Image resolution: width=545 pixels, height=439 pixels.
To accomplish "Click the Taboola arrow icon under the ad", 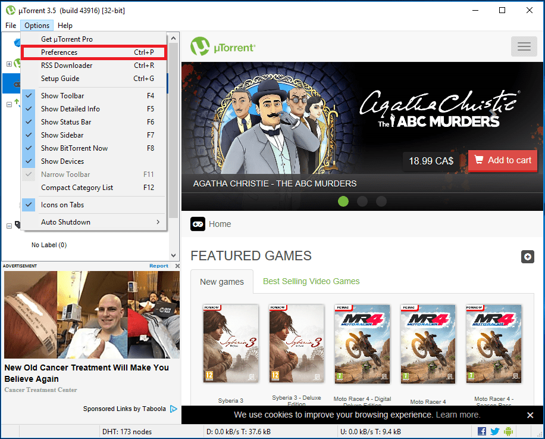I will pyautogui.click(x=174, y=409).
